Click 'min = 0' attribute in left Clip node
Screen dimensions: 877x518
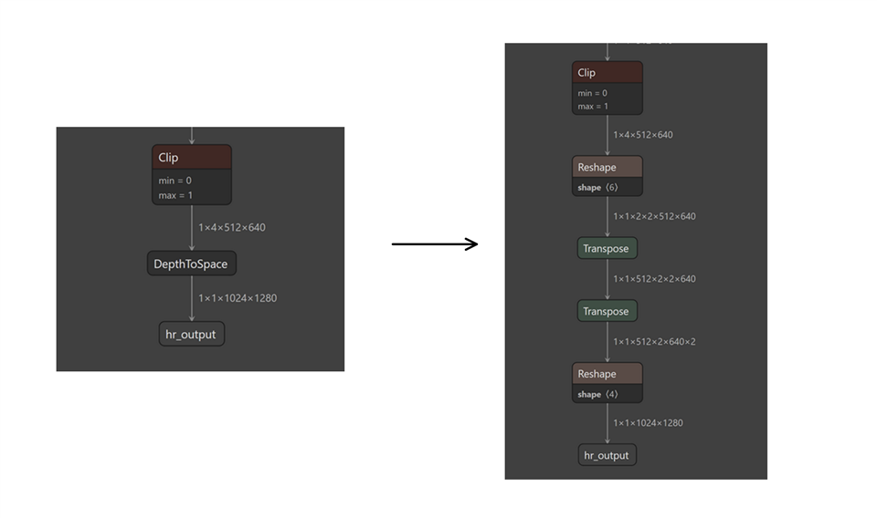click(x=175, y=181)
